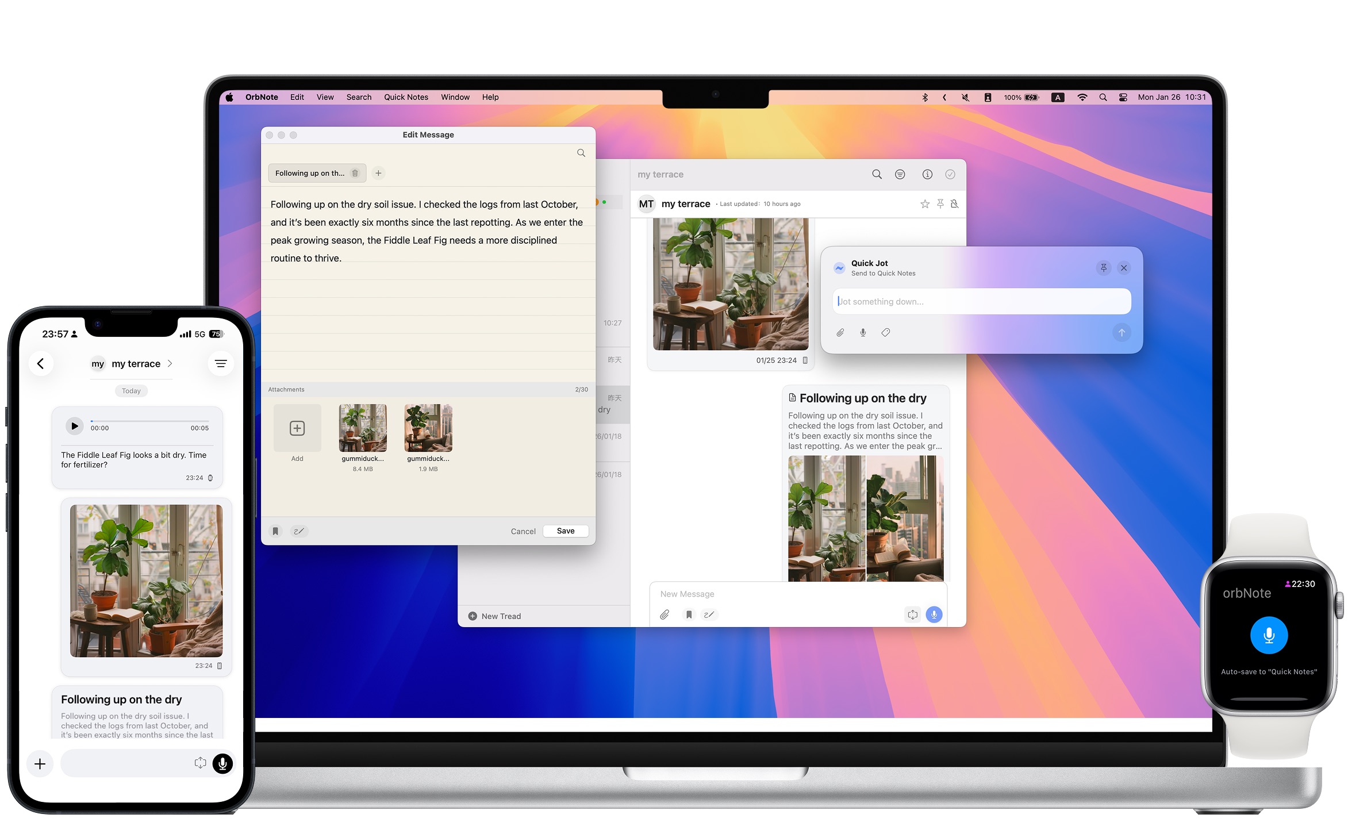Click the info icon in thread header

[927, 174]
